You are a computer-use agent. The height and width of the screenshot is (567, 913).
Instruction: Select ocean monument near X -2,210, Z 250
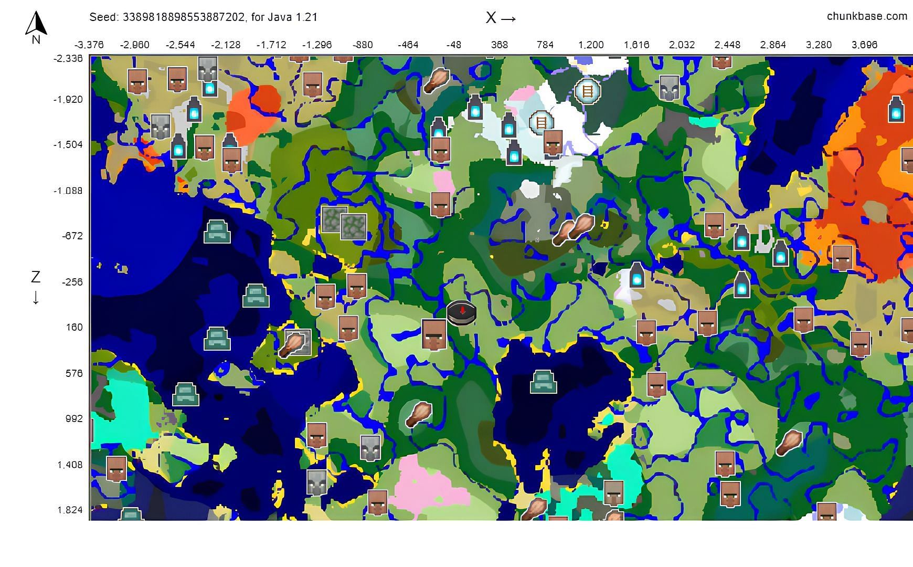point(217,339)
